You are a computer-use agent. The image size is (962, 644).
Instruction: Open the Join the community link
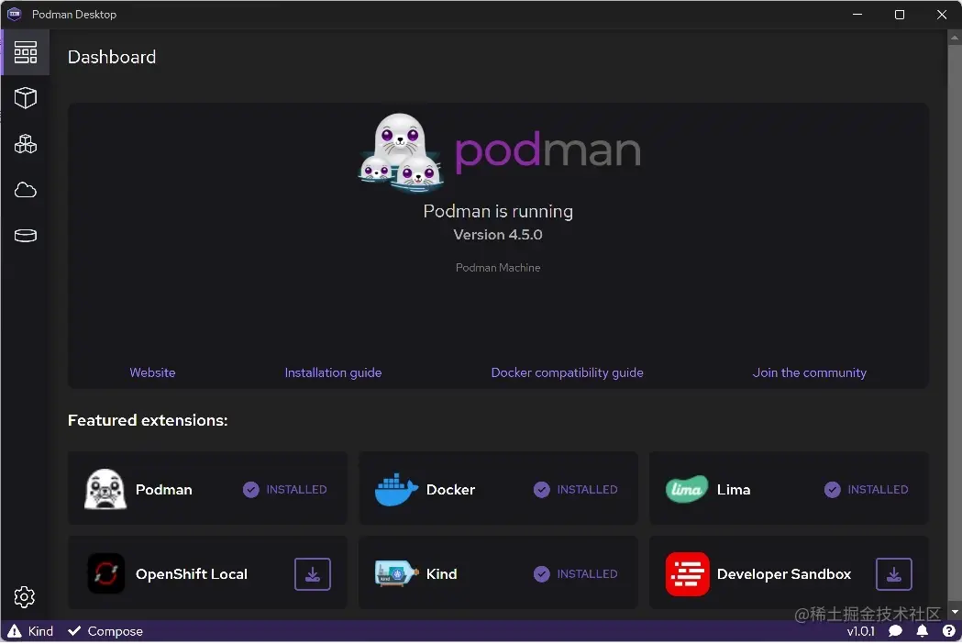[810, 373]
